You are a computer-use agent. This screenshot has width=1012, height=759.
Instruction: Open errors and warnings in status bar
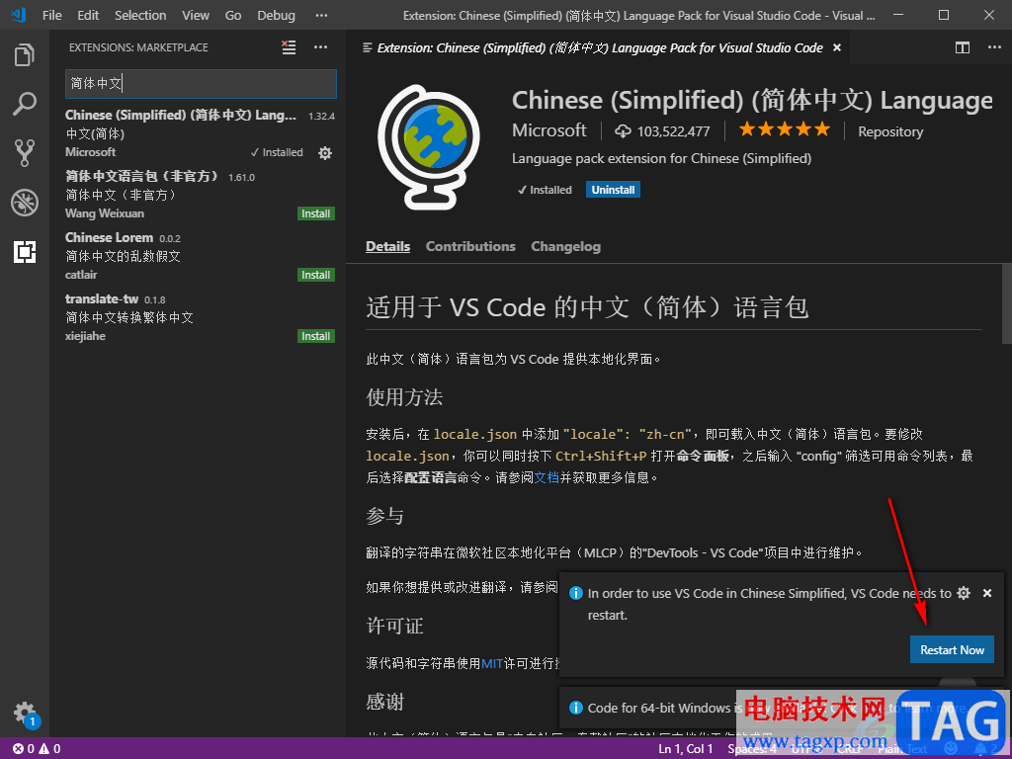37,749
